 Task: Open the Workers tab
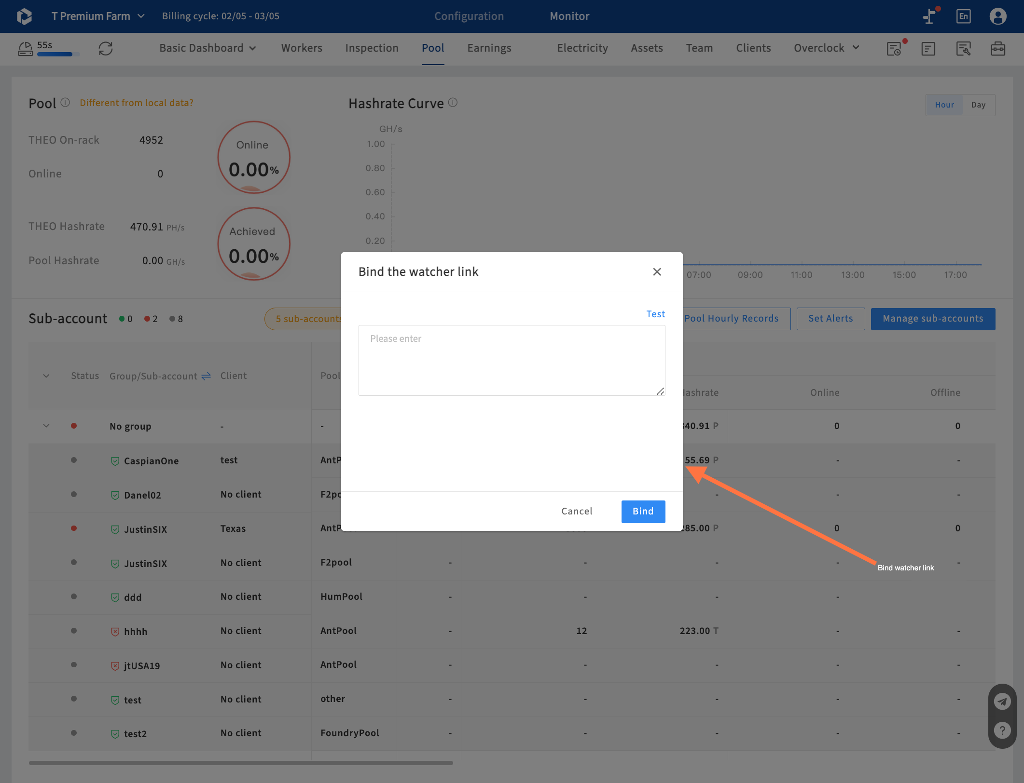[x=302, y=48]
